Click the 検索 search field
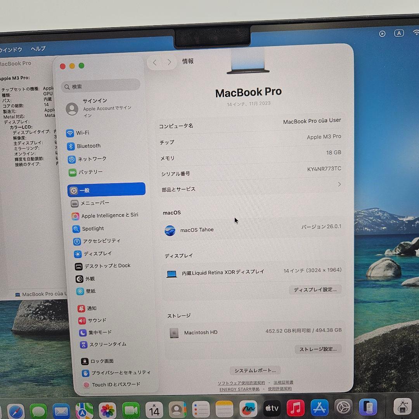 pyautogui.click(x=100, y=85)
